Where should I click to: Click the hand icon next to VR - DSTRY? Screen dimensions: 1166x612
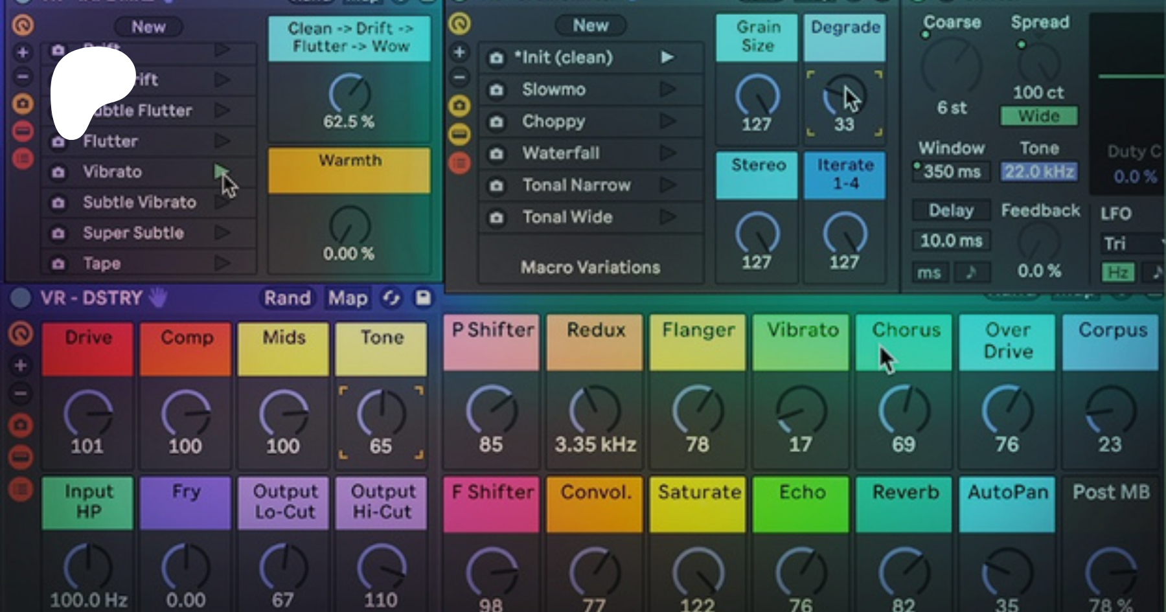coord(158,298)
